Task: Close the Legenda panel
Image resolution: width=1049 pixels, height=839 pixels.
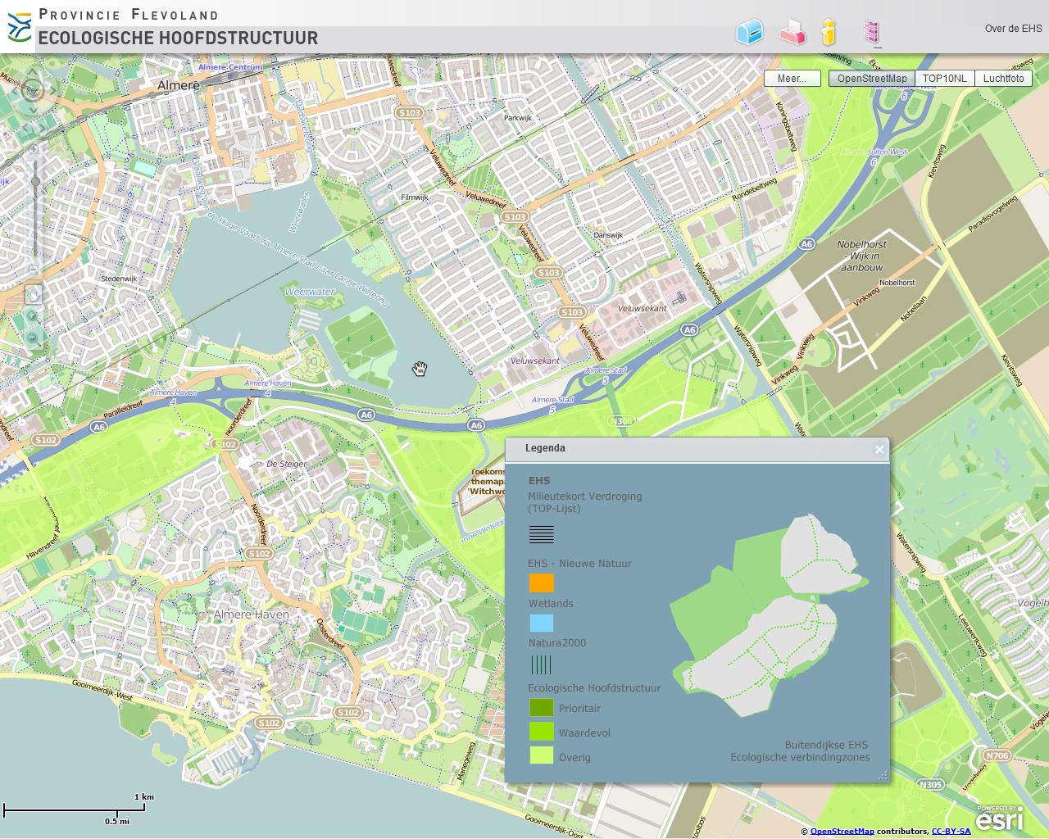Action: click(x=879, y=449)
